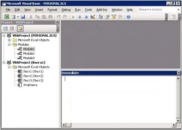Select the Modules folder label
This screenshot has height=130, width=182.
coord(23,45)
